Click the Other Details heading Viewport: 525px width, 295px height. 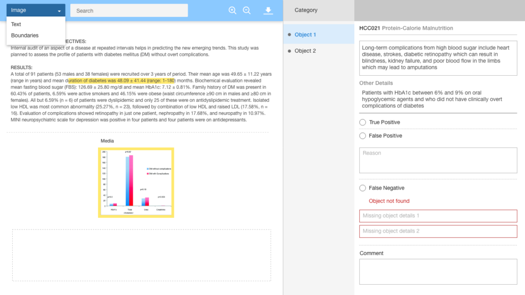[x=376, y=83]
